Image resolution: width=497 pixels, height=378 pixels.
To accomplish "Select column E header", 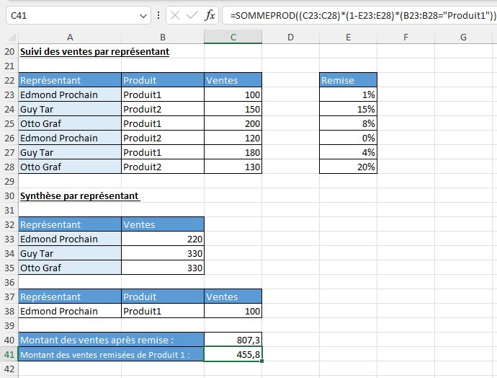I will (348, 37).
